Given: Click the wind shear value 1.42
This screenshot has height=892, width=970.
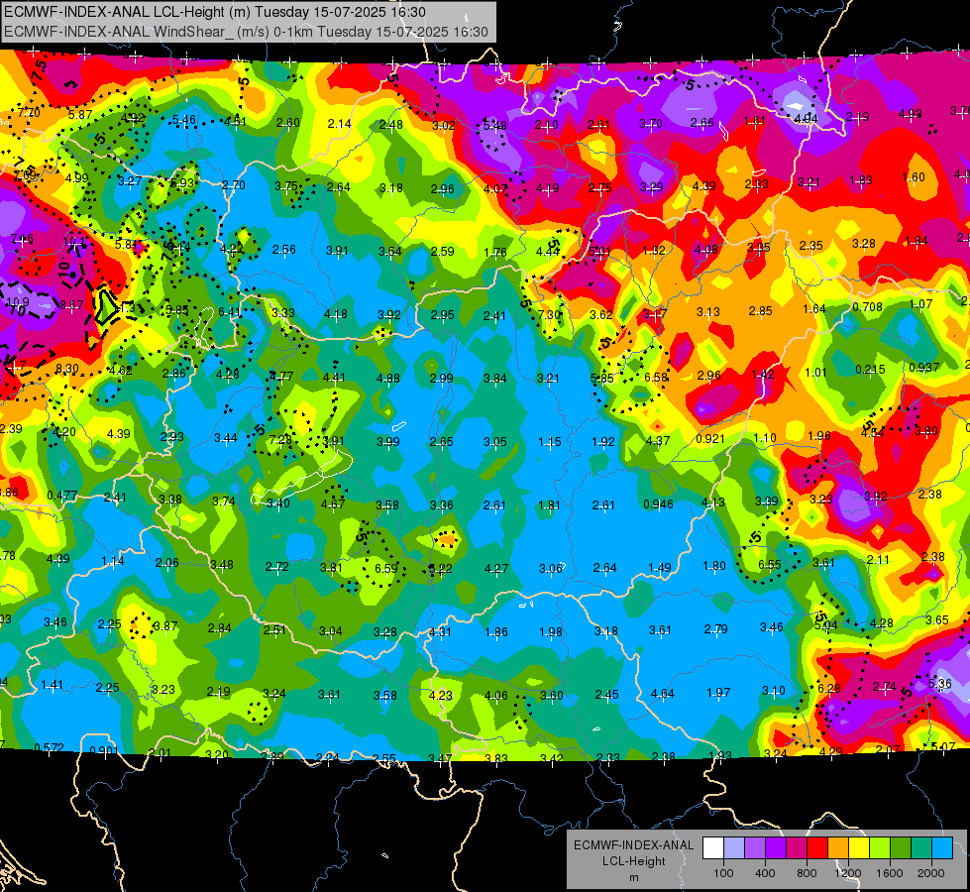Looking at the screenshot, I should click(763, 375).
